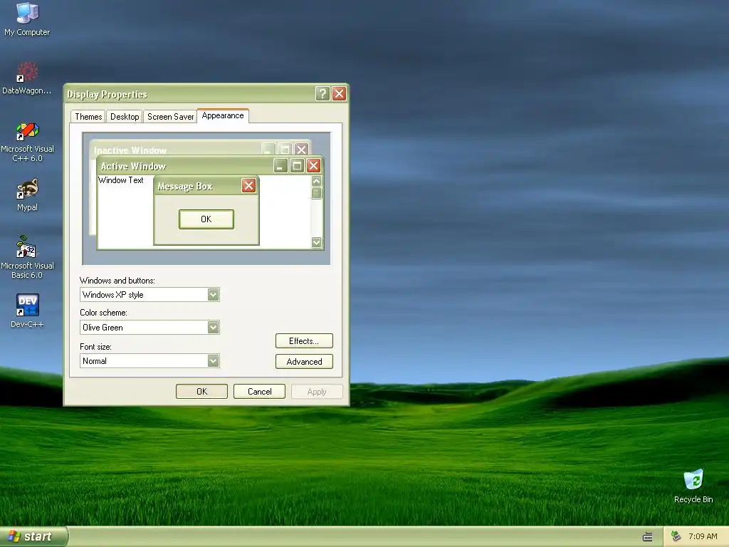Click the Active Window preview maximize icon

[x=297, y=166]
